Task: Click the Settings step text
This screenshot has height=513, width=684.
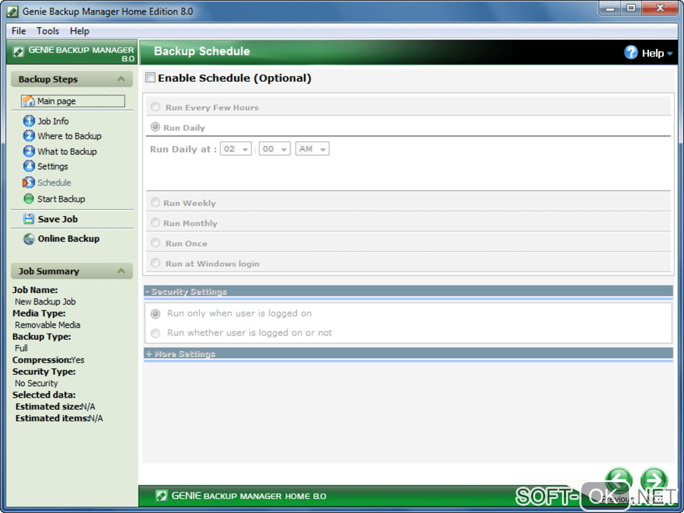Action: 53,166
